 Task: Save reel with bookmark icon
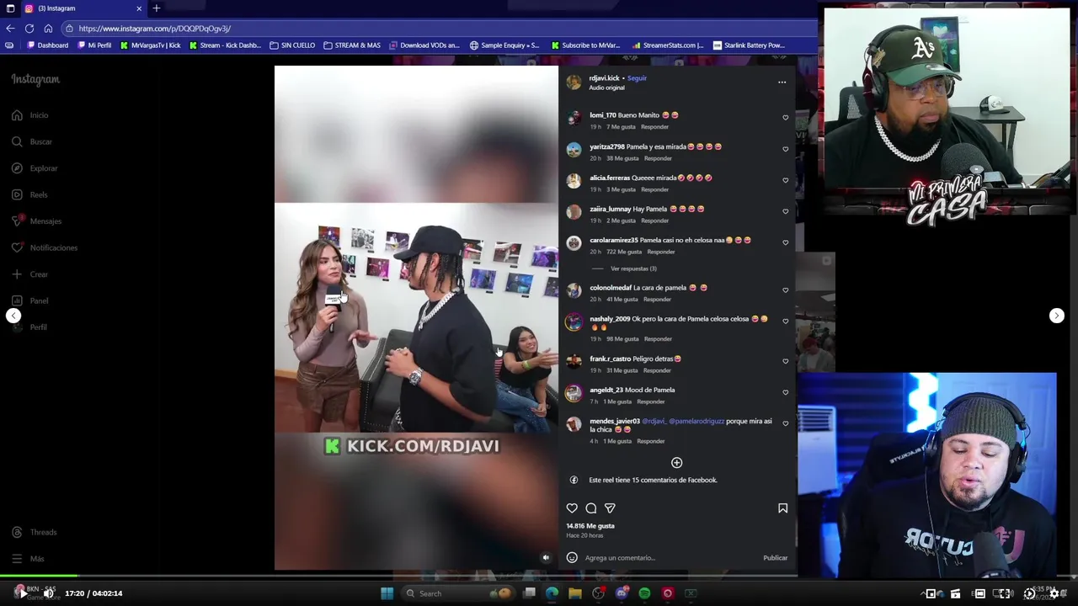782,508
